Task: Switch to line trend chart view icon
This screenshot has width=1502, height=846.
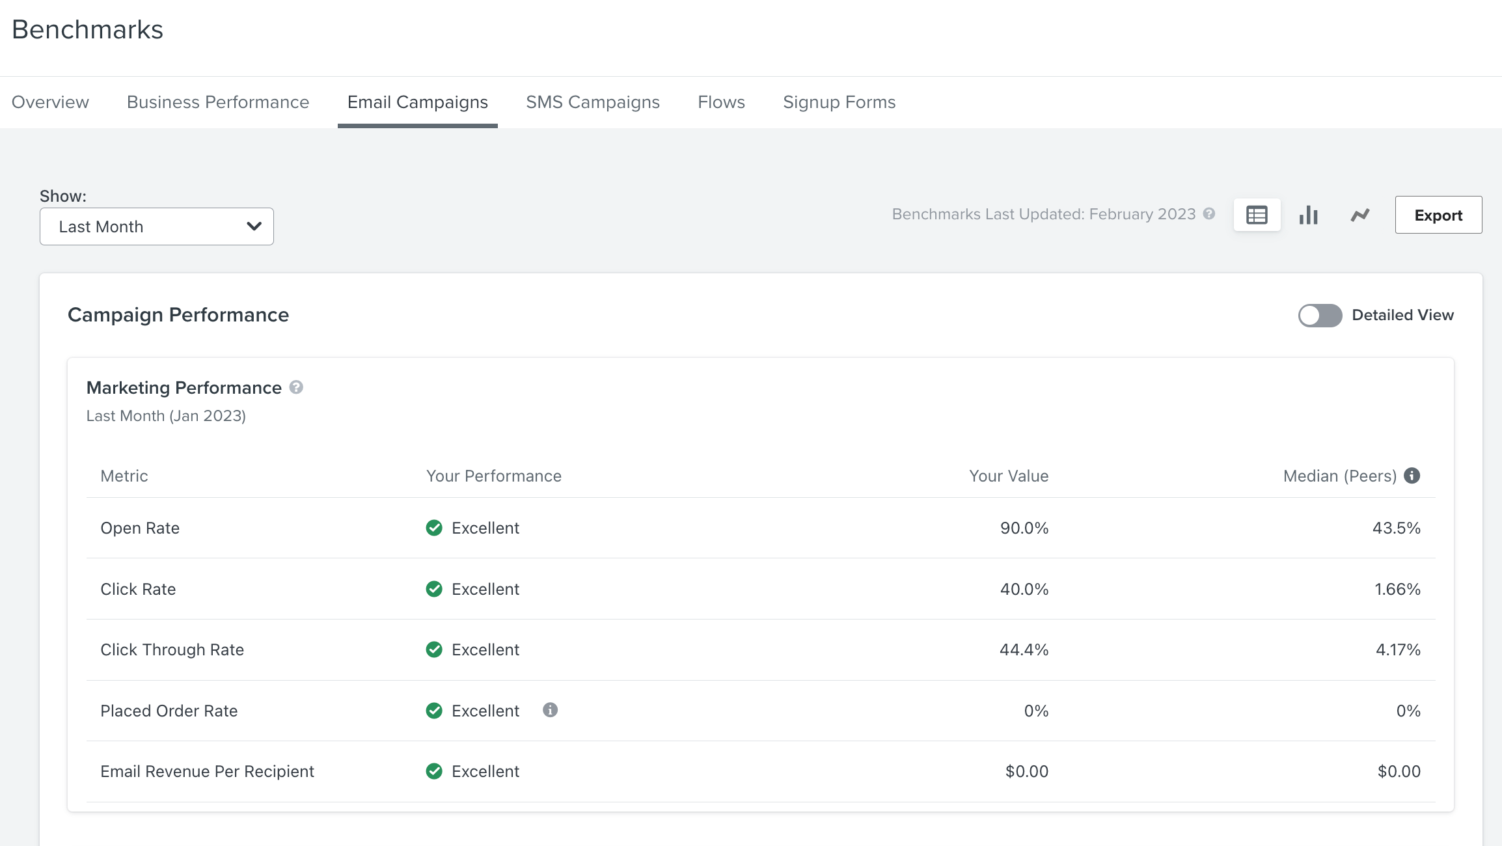Action: click(1359, 215)
